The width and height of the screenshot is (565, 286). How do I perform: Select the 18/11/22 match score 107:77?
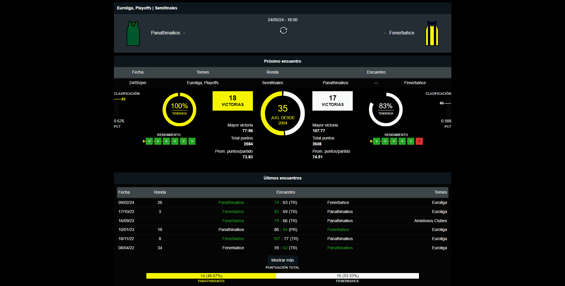(x=285, y=239)
